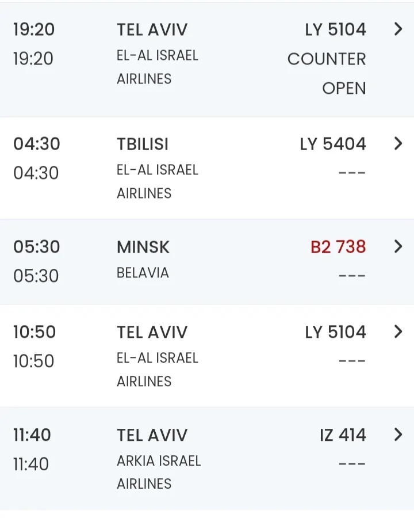Click the ARKIA ISRAEL AIRLINES name

[158, 472]
